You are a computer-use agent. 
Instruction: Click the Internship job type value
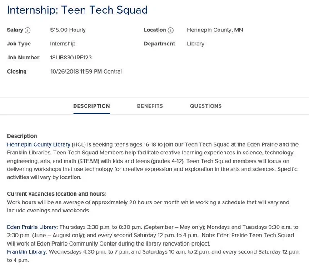[x=63, y=44]
